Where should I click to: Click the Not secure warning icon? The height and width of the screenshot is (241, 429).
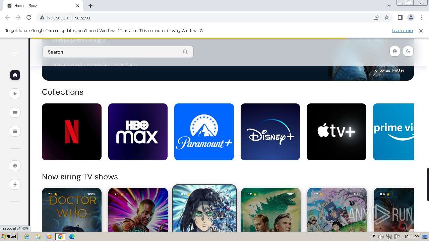pyautogui.click(x=42, y=18)
